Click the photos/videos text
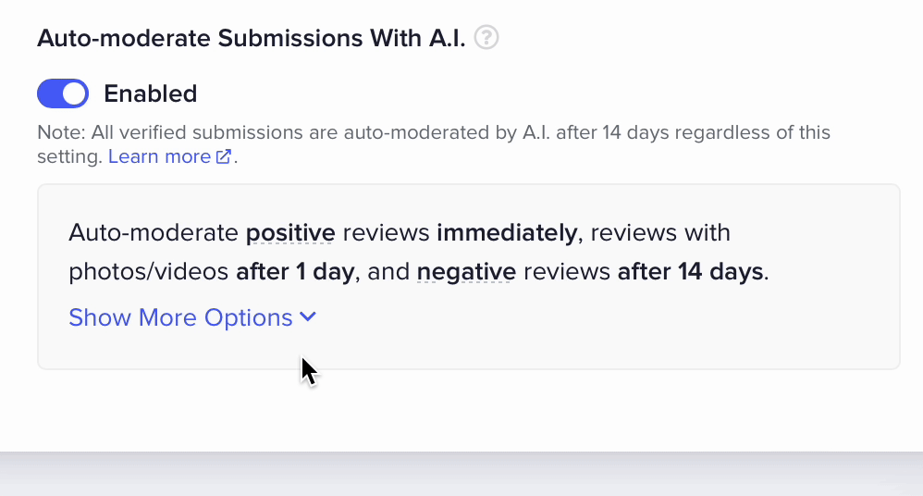The height and width of the screenshot is (496, 923). point(148,272)
